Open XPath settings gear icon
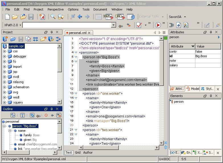The height and width of the screenshot is (163, 223). pos(121,26)
